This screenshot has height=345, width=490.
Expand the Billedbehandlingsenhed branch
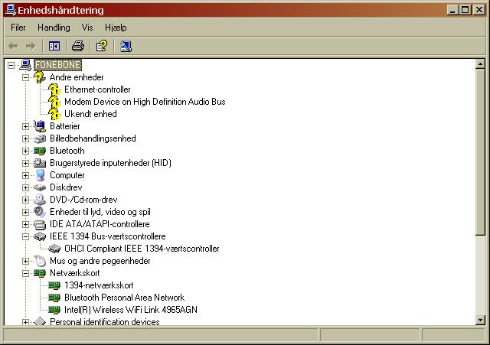25,138
